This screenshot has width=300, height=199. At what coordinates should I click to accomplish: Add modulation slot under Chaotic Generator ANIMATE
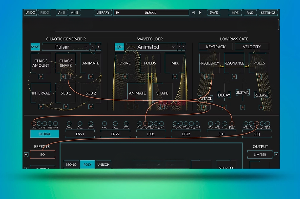[91, 77]
